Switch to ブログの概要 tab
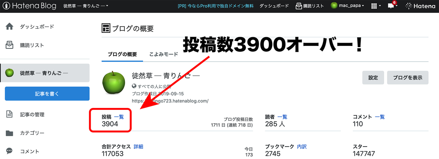 [122, 54]
